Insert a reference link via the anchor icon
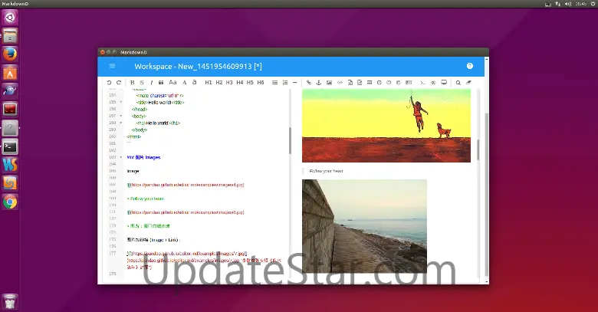Viewport: 598px width, 312px height. click(319, 82)
